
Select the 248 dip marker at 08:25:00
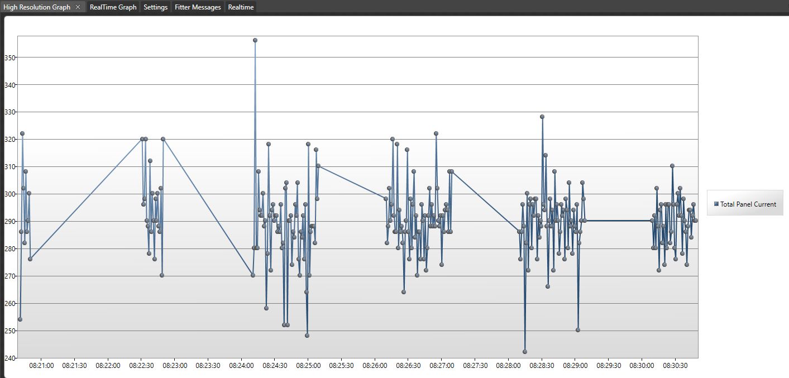307,336
